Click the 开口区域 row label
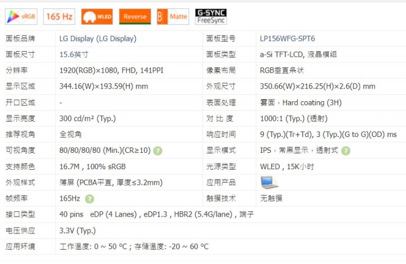The image size is (406, 264). pos(20,103)
